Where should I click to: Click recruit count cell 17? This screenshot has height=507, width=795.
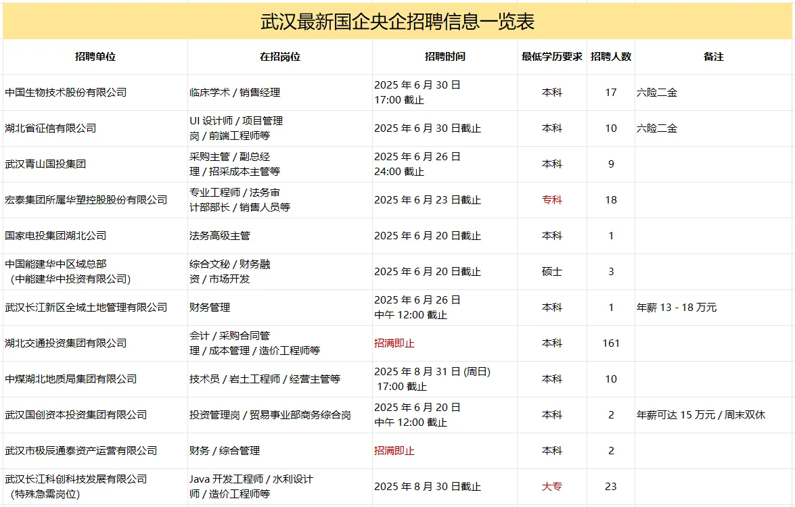(x=611, y=92)
